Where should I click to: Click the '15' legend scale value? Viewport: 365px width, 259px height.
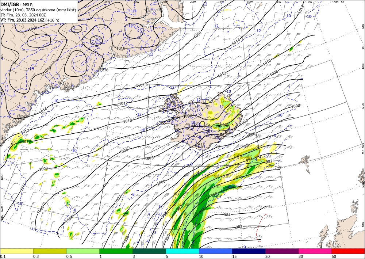pyautogui.click(x=234, y=256)
